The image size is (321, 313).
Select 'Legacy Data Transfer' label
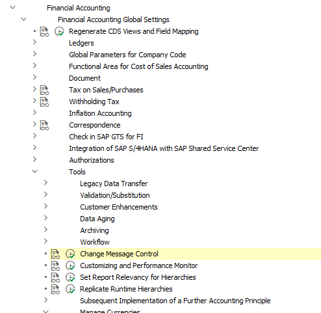click(114, 184)
